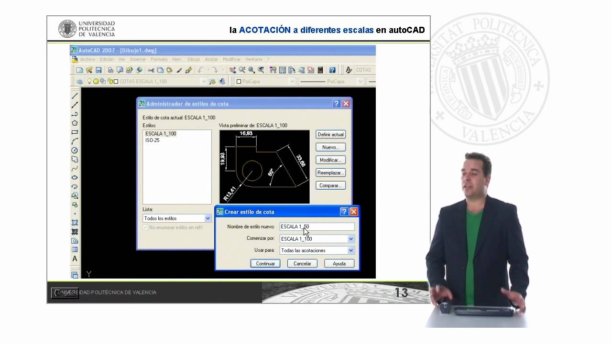Toggle the layer freeze sun icon
This screenshot has width=612, height=344.
pyautogui.click(x=96, y=81)
